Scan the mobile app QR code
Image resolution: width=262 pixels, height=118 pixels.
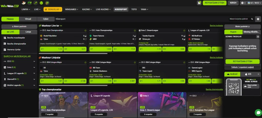coord(234,88)
